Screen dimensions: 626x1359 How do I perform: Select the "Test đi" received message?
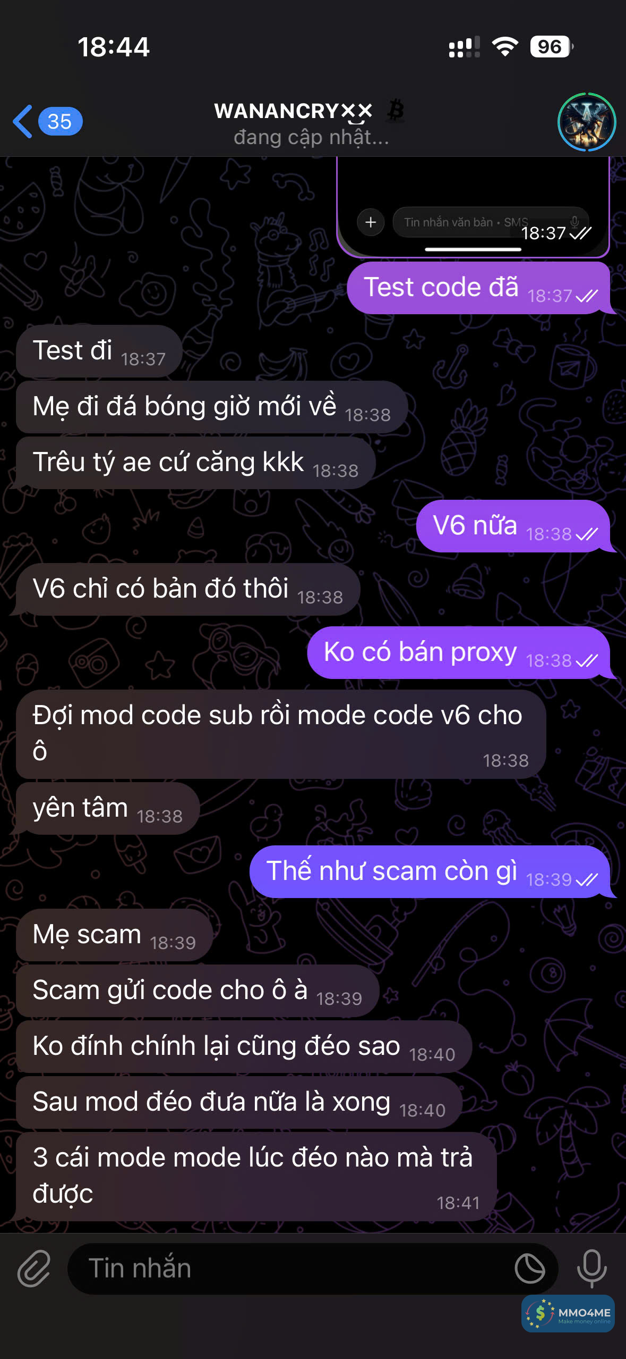[x=99, y=351]
